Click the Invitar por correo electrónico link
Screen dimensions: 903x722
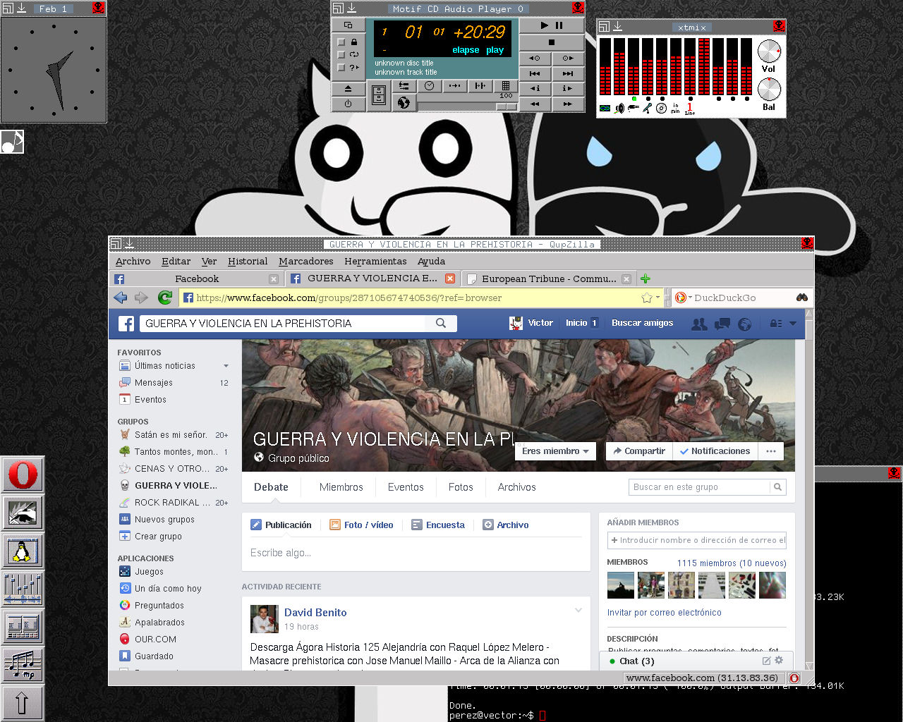pyautogui.click(x=664, y=613)
